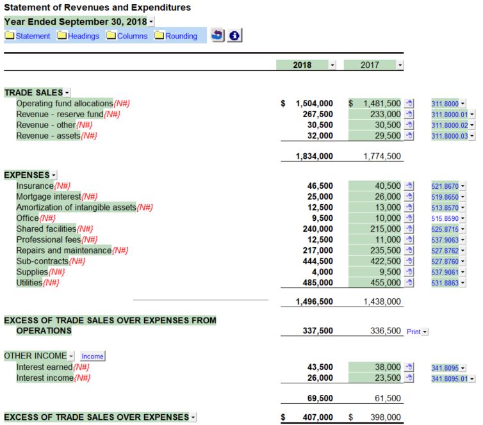
Task: Follow account link 537.9063
Action: [445, 240]
